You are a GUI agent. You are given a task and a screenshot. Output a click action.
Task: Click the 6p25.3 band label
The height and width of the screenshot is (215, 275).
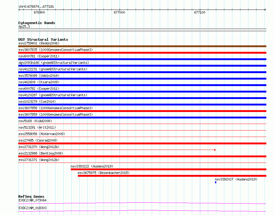24,27
